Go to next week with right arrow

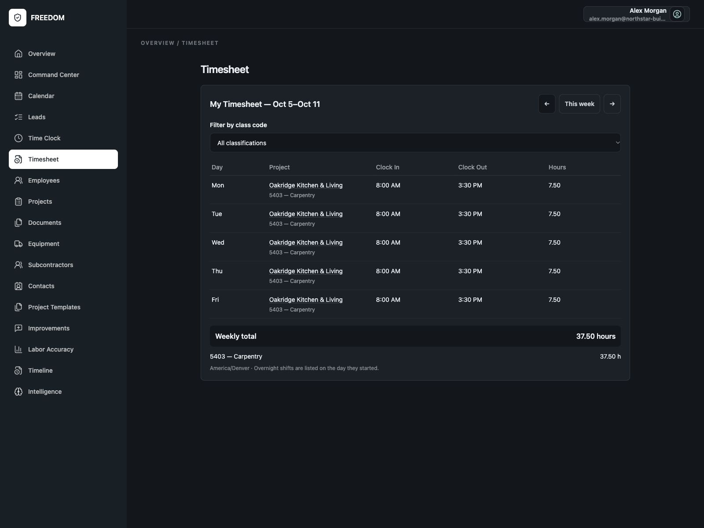click(612, 104)
